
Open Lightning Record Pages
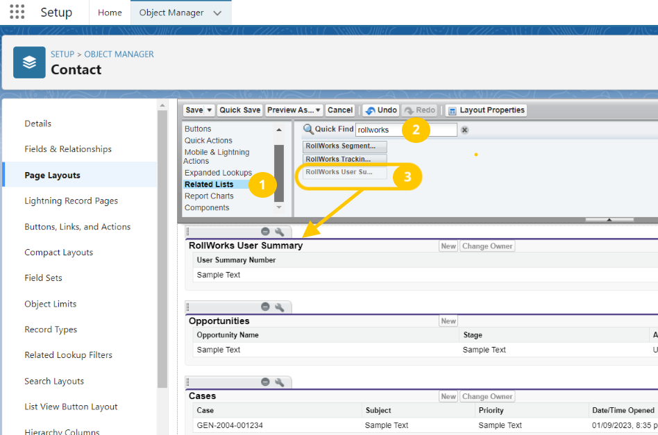pyautogui.click(x=71, y=201)
